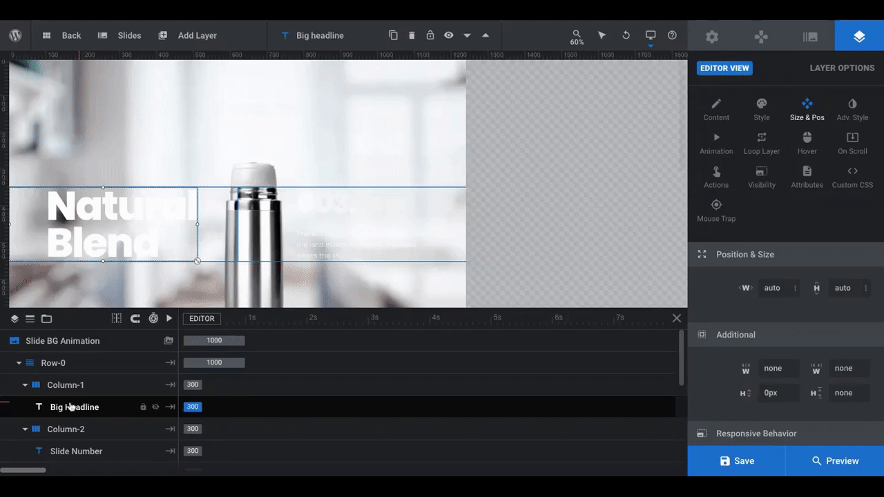Switch to Layer Options stack tab
Screen dimensions: 884x497
(x=859, y=37)
